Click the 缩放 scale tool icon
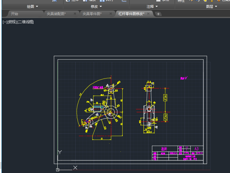The width and height of the screenshot is (230, 173). click(85, 1)
